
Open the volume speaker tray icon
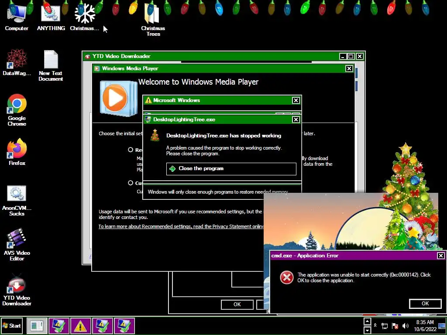click(x=405, y=326)
